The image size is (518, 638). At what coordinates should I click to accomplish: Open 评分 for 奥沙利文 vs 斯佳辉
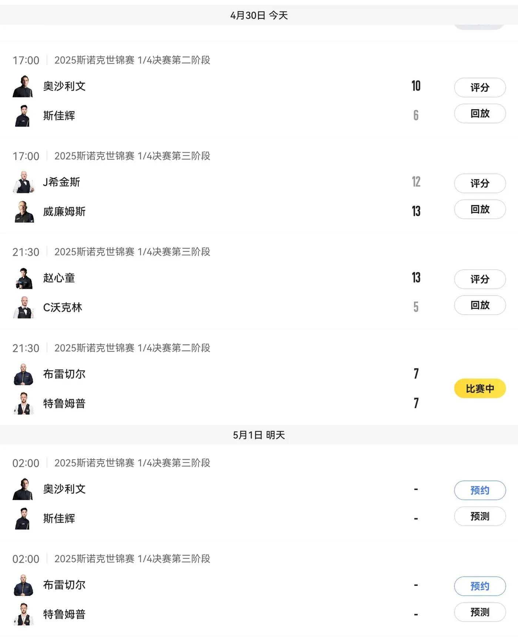(x=480, y=88)
